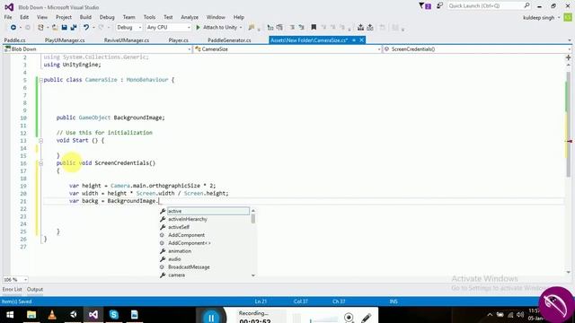Open File Explorer from the taskbar

pyautogui.click(x=31, y=315)
